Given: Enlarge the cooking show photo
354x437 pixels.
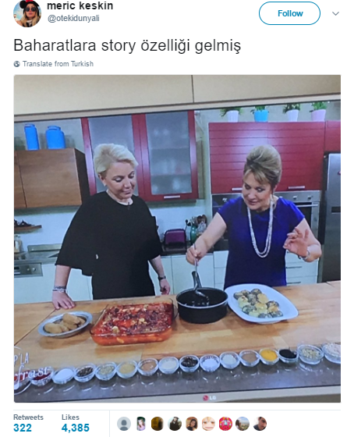Looking at the screenshot, I should (x=177, y=239).
